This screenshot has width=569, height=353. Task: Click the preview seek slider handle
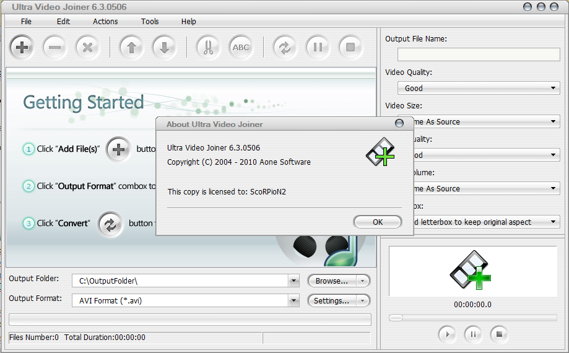[x=396, y=318]
